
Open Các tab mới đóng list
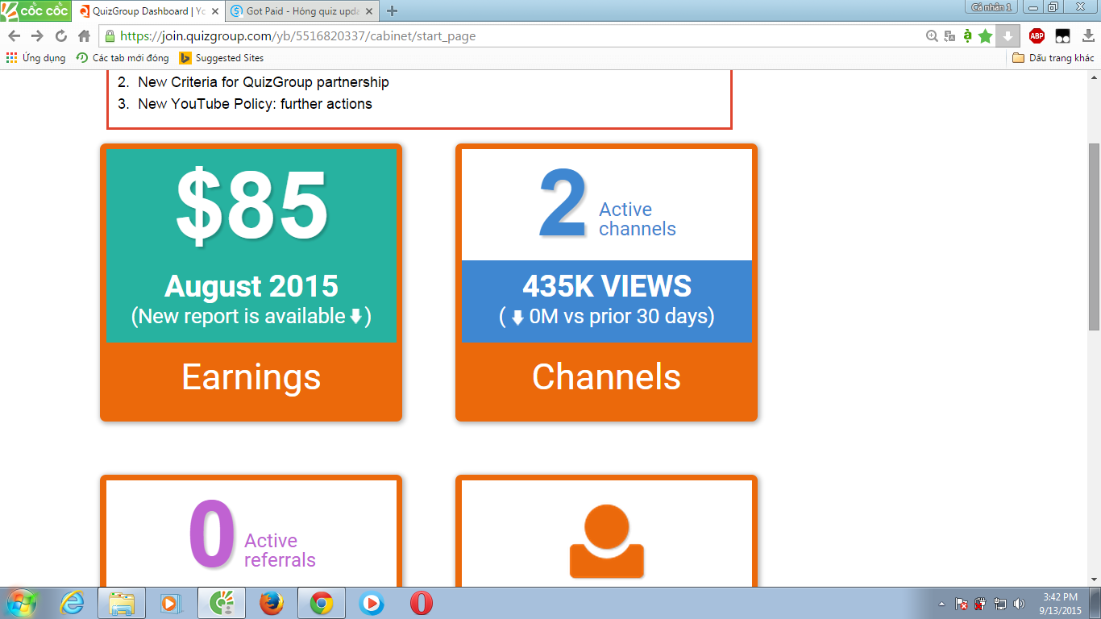(x=123, y=58)
